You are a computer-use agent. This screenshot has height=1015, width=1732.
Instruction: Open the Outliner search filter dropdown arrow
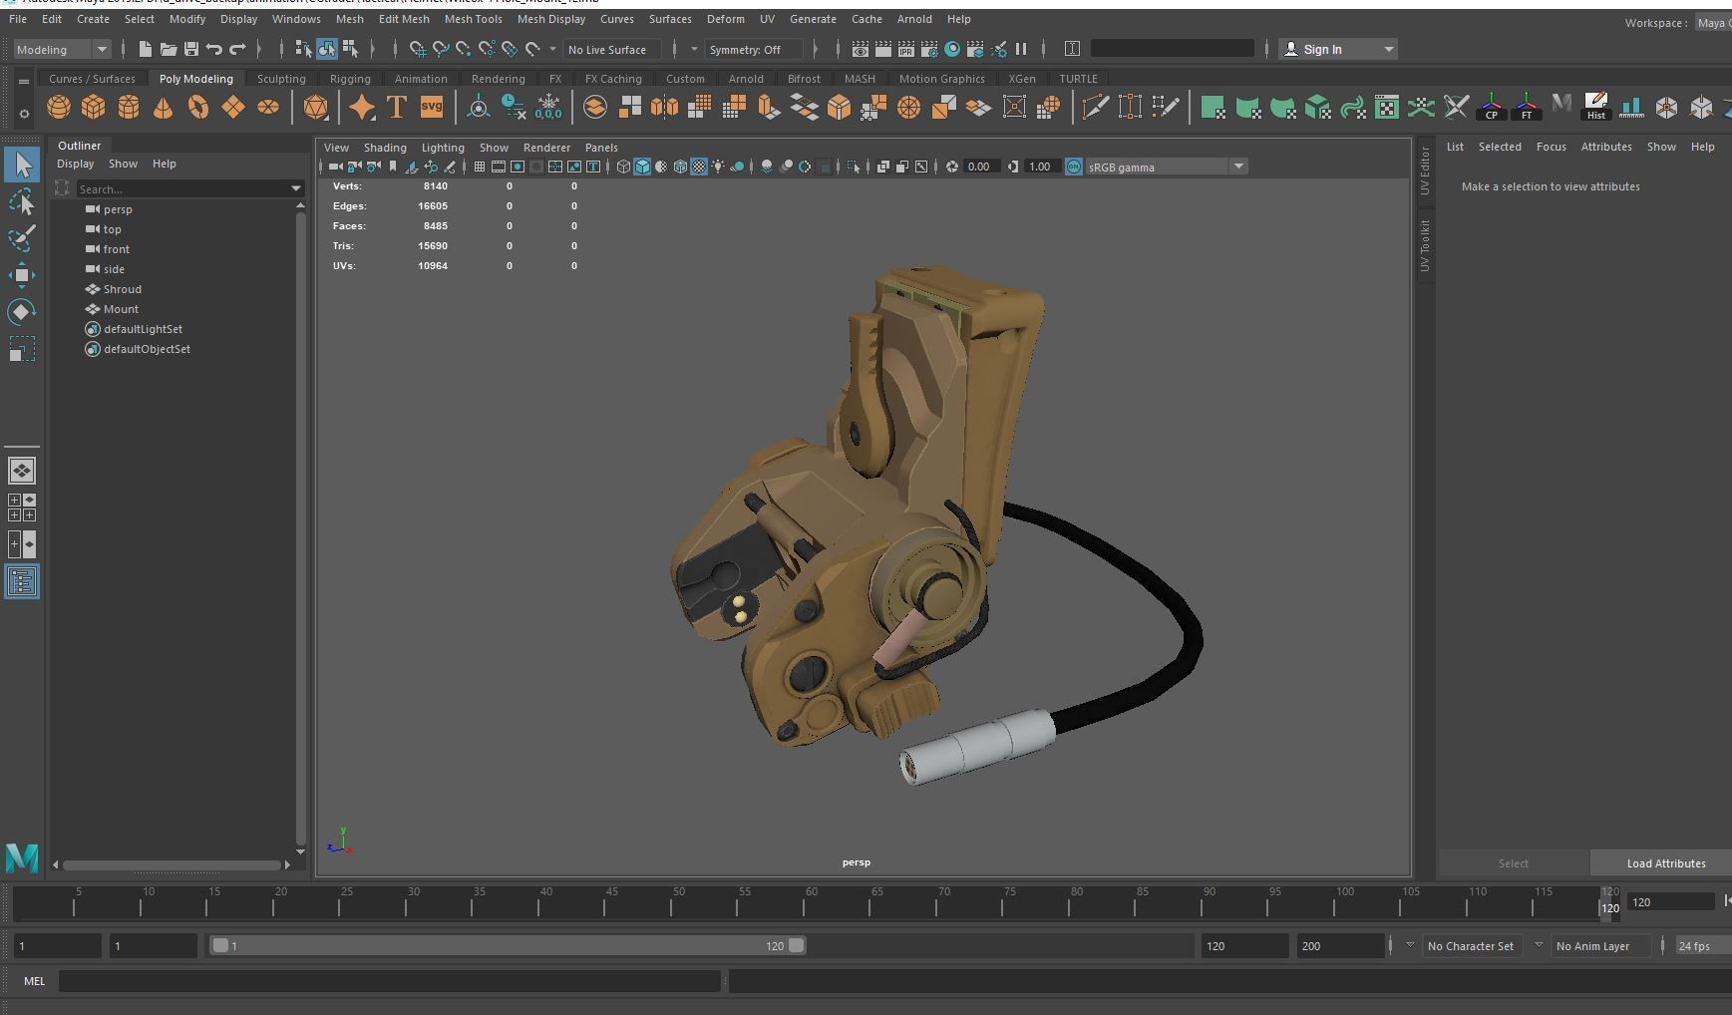pyautogui.click(x=296, y=188)
